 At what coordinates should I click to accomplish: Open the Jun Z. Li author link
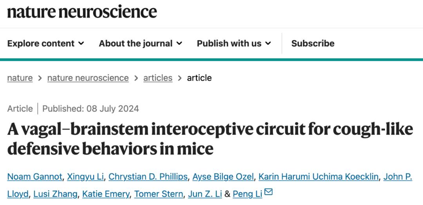(x=205, y=194)
